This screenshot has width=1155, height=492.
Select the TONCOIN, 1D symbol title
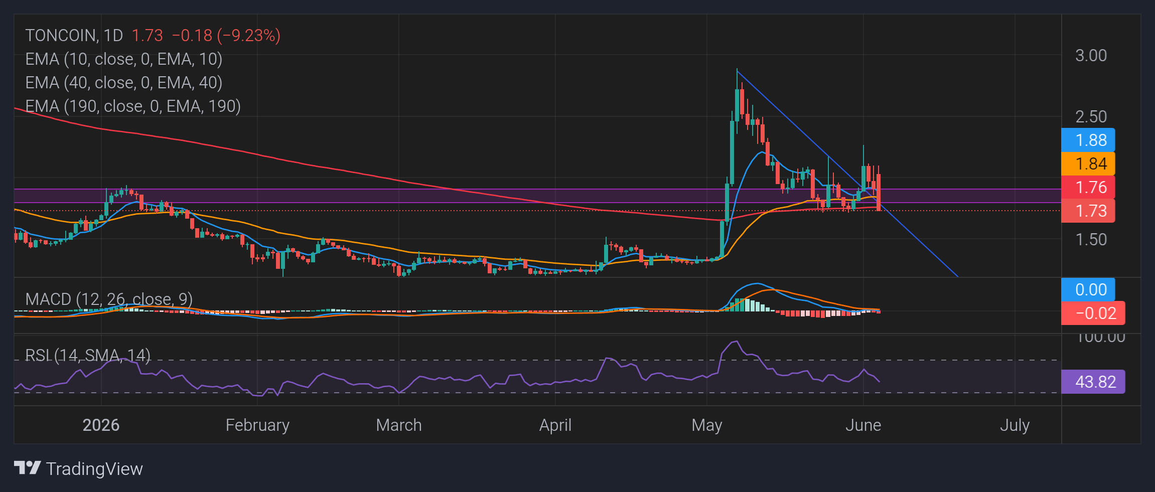74,36
